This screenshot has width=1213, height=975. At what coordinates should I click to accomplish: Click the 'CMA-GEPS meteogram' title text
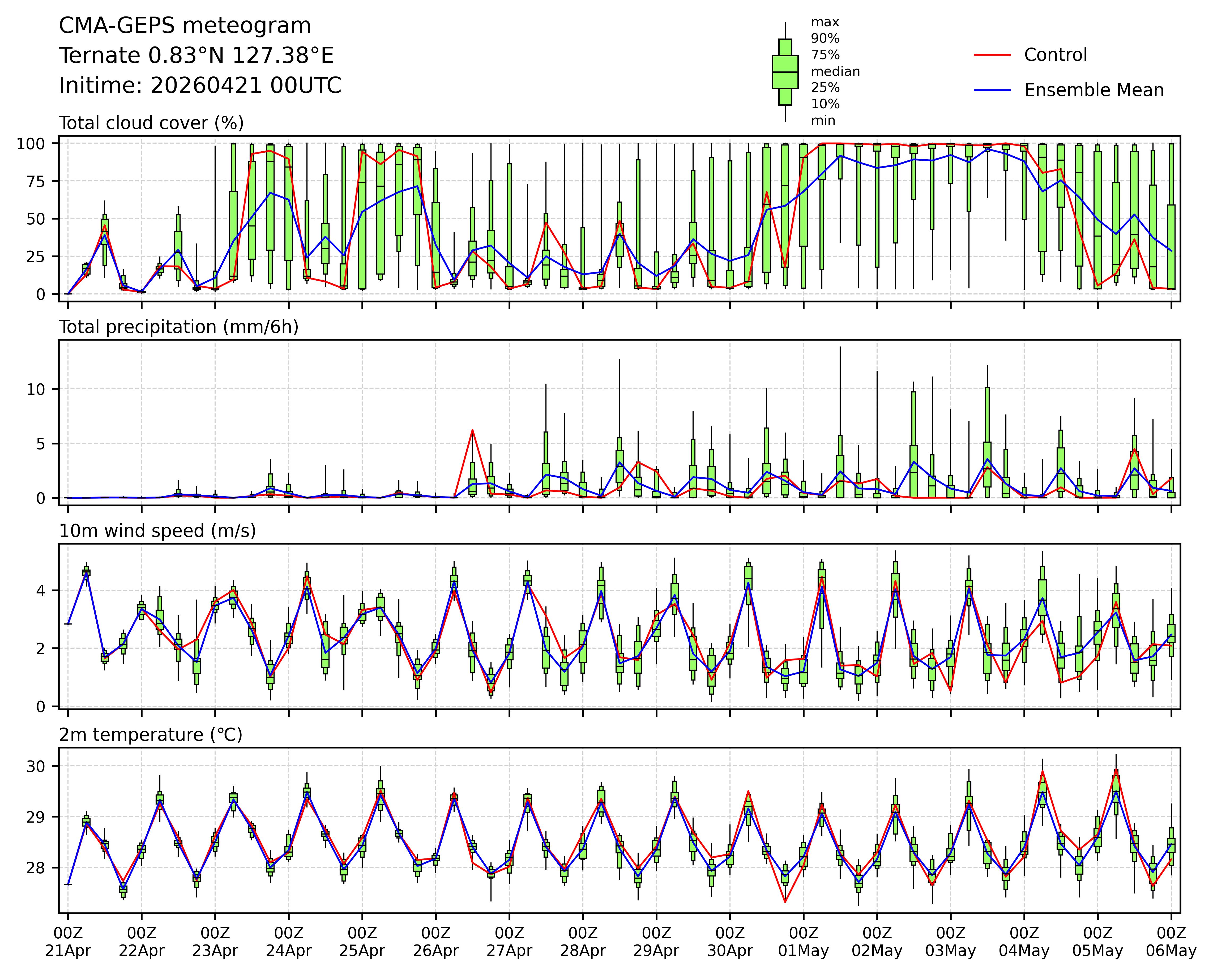[185, 26]
